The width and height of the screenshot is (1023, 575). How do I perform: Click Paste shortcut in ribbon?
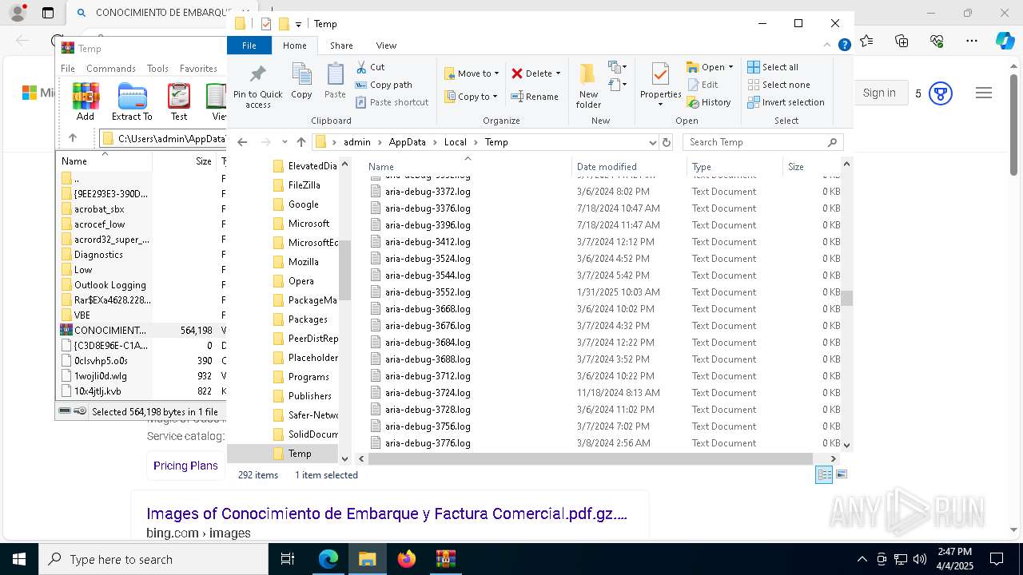[392, 102]
